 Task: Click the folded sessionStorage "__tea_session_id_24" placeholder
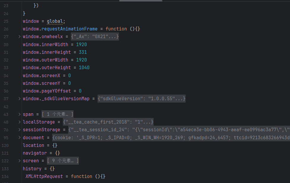pyautogui.click(x=179, y=130)
